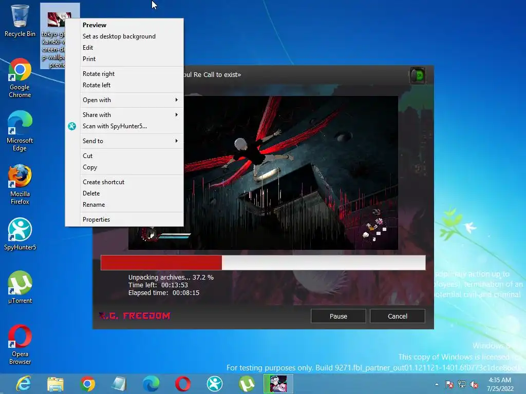Open the Microsoft Edge desktop shortcut
The width and height of the screenshot is (526, 394).
[x=20, y=131]
